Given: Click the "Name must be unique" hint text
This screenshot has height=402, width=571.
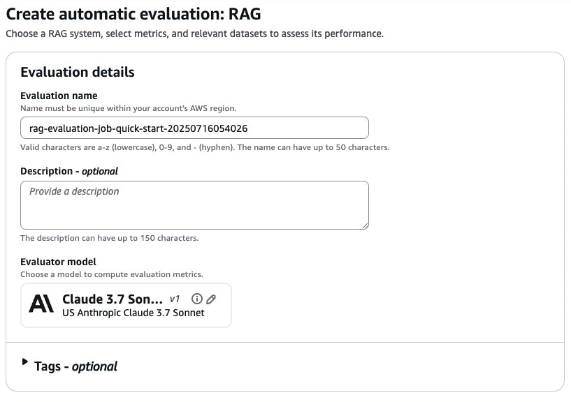Looking at the screenshot, I should tap(129, 108).
